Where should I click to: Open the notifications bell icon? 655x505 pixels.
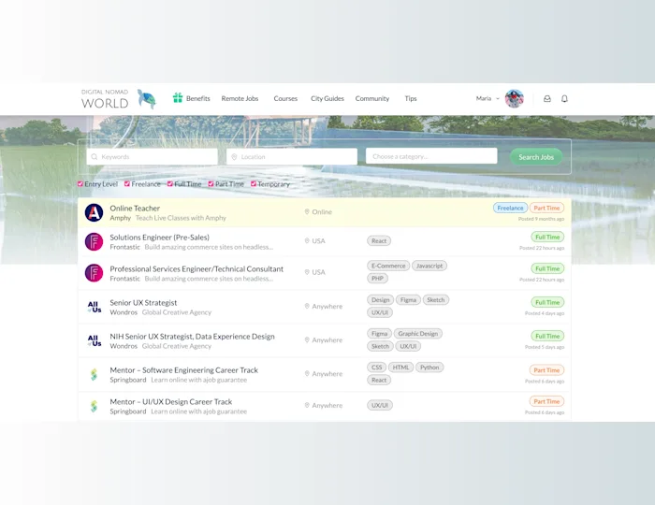click(564, 98)
